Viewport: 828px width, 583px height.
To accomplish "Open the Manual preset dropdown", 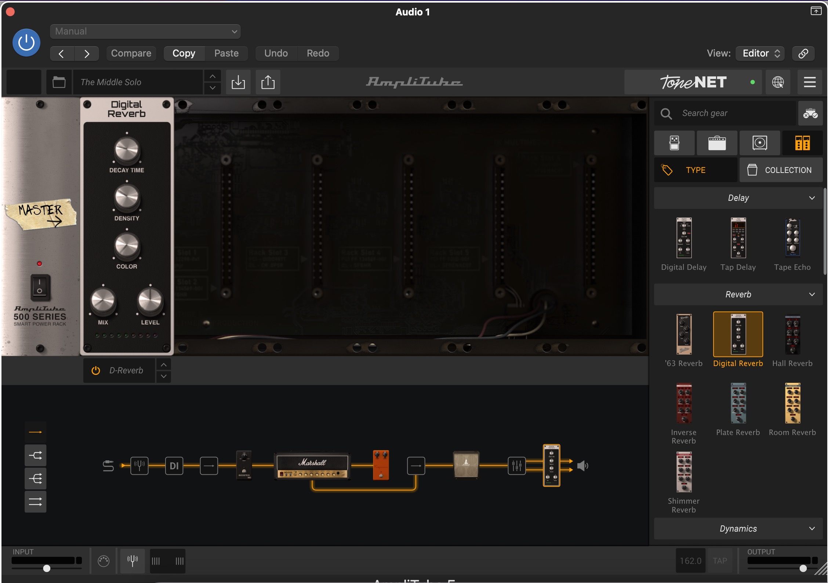I will tap(145, 32).
